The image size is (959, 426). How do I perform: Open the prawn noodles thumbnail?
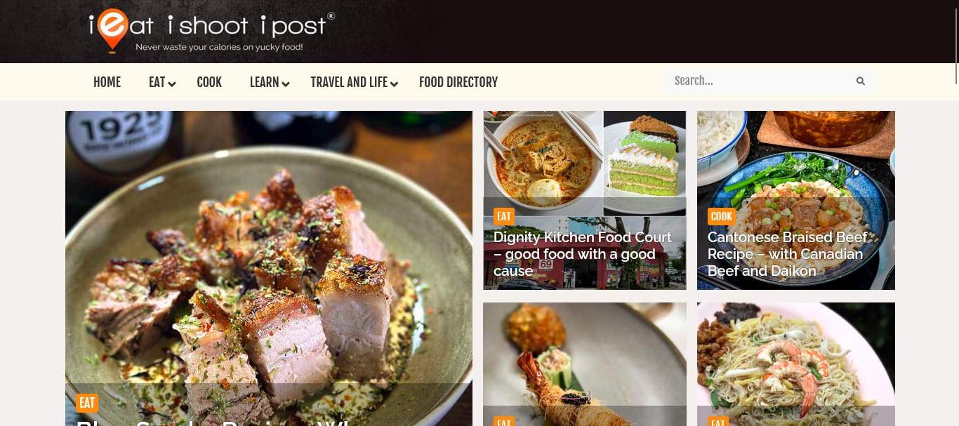(x=796, y=354)
